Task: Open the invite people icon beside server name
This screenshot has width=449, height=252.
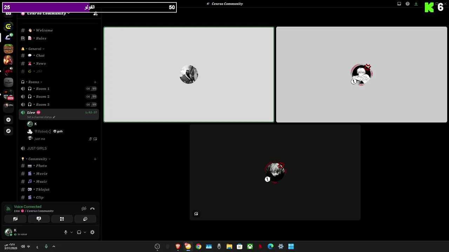Action: [95, 14]
